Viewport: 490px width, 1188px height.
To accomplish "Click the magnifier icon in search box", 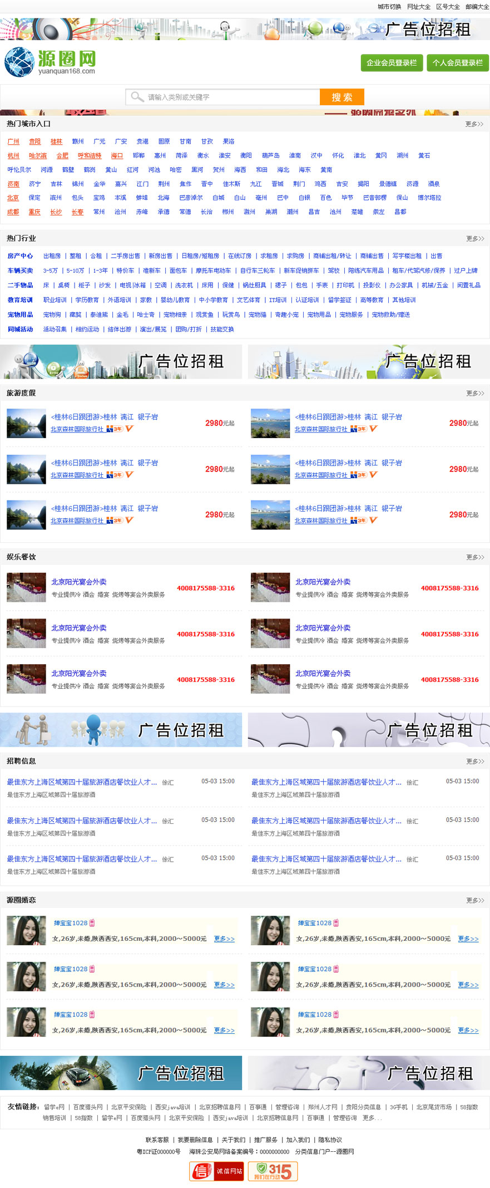I will (x=137, y=97).
